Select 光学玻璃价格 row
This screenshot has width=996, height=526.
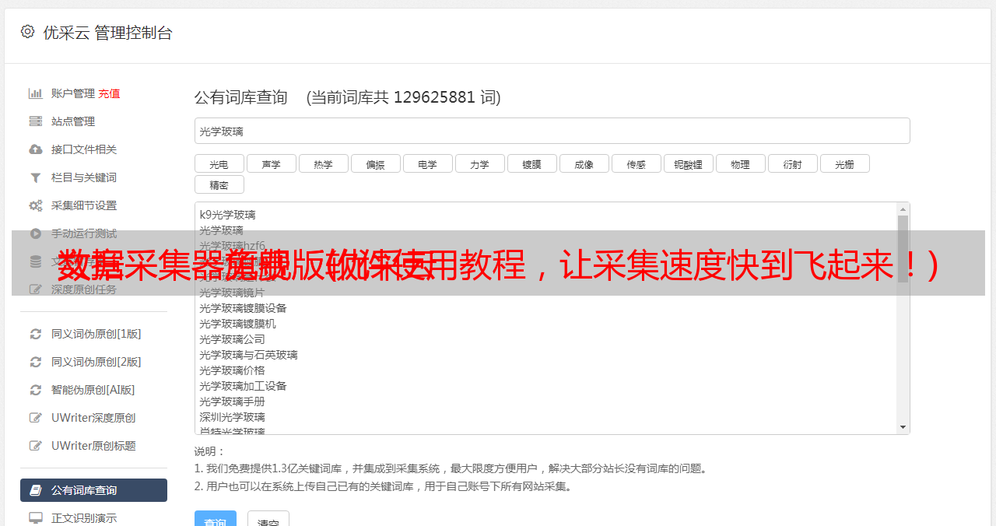pyautogui.click(x=232, y=370)
